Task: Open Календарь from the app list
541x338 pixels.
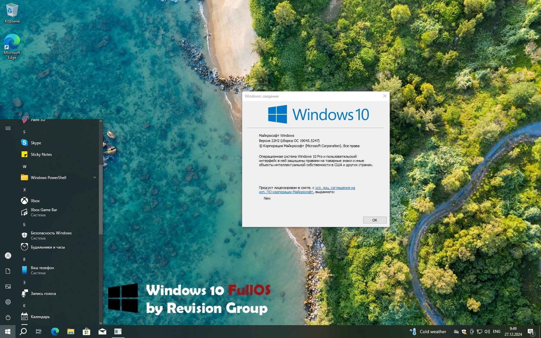Action: [x=40, y=317]
